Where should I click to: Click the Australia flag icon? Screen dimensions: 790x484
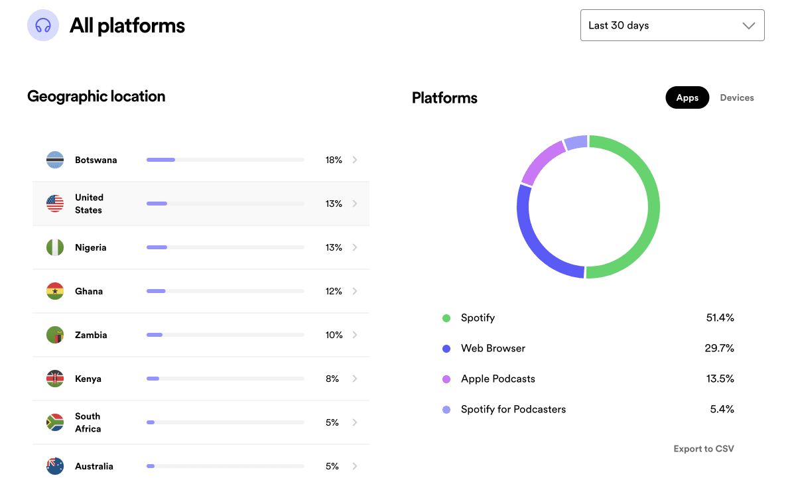tap(55, 466)
